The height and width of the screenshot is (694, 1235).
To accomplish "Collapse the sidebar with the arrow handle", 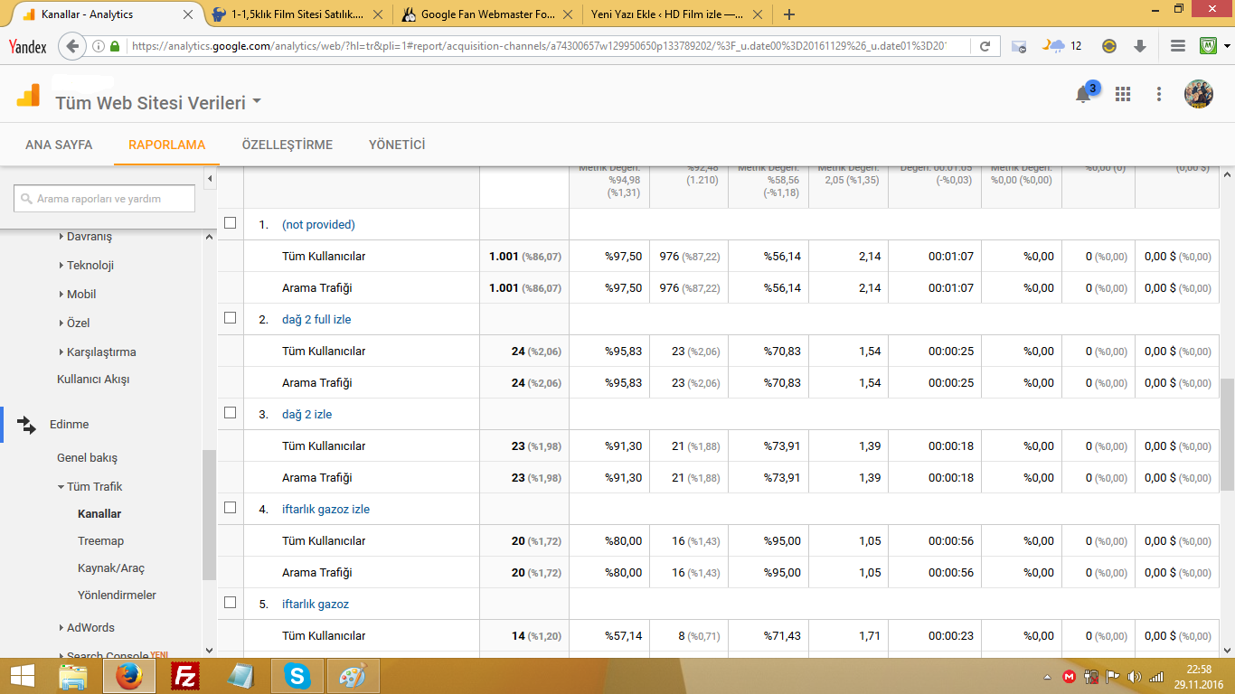I will click(x=210, y=179).
